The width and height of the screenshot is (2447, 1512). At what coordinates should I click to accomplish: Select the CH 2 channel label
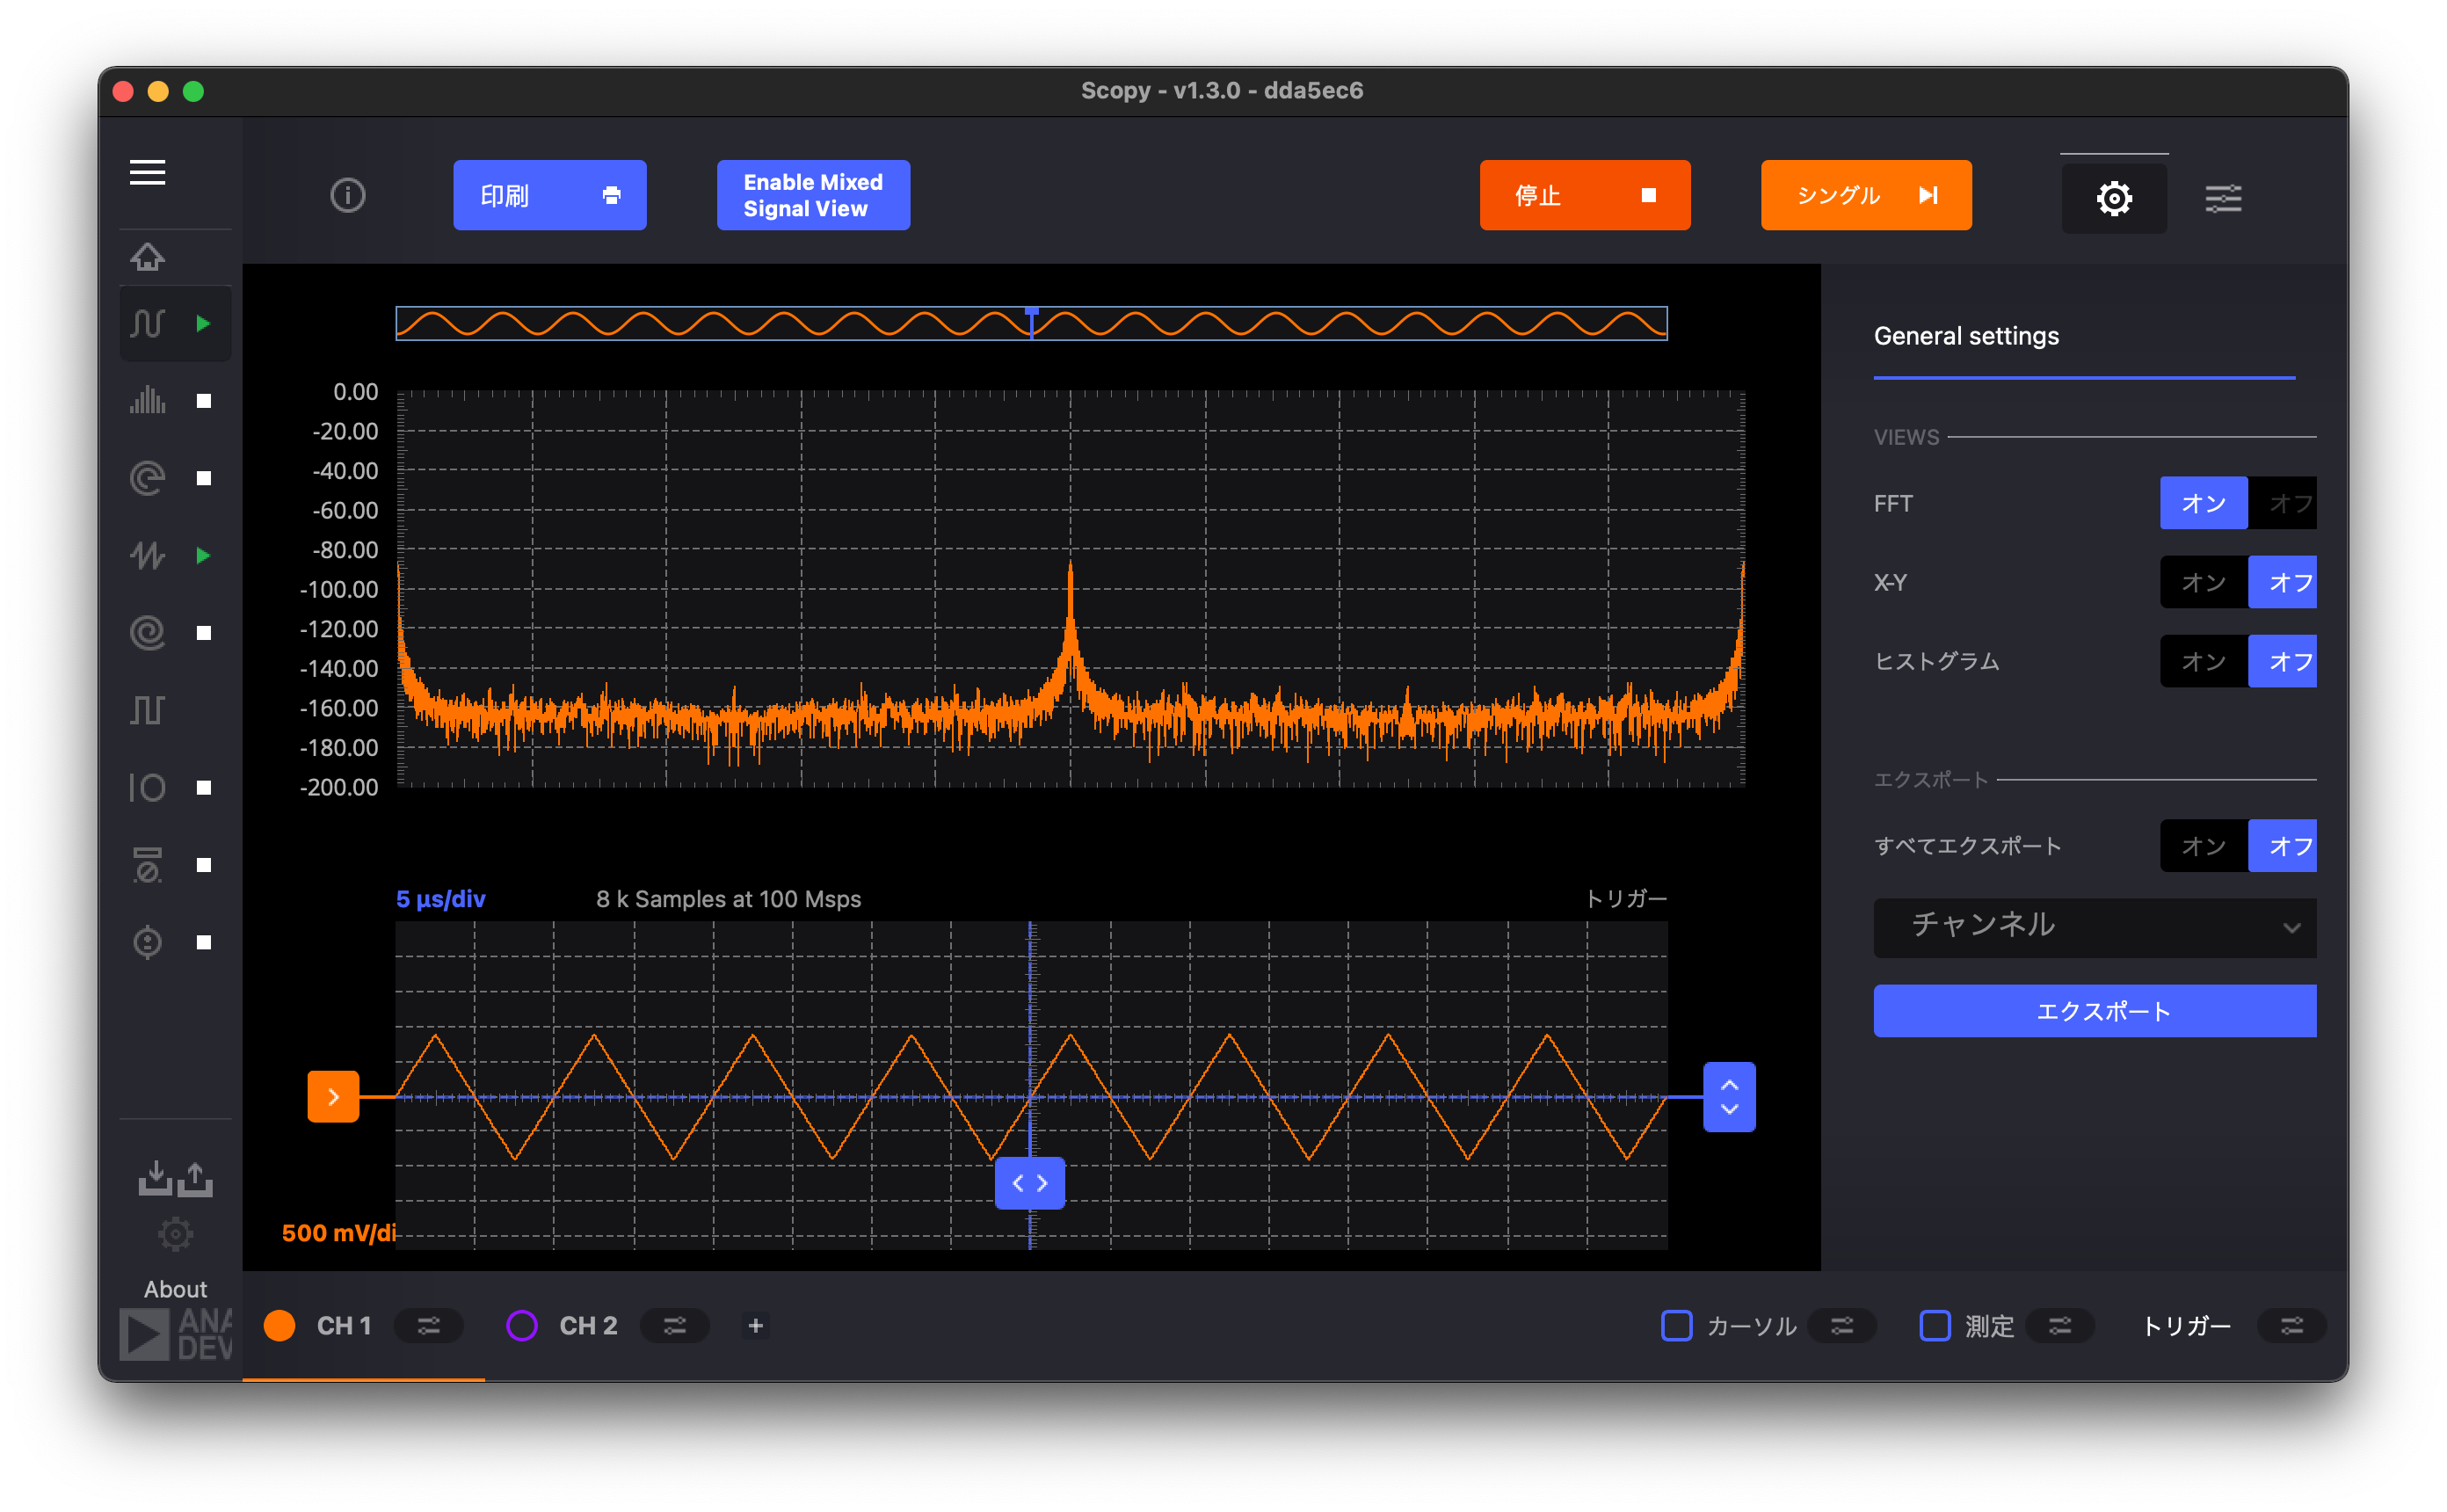click(588, 1325)
